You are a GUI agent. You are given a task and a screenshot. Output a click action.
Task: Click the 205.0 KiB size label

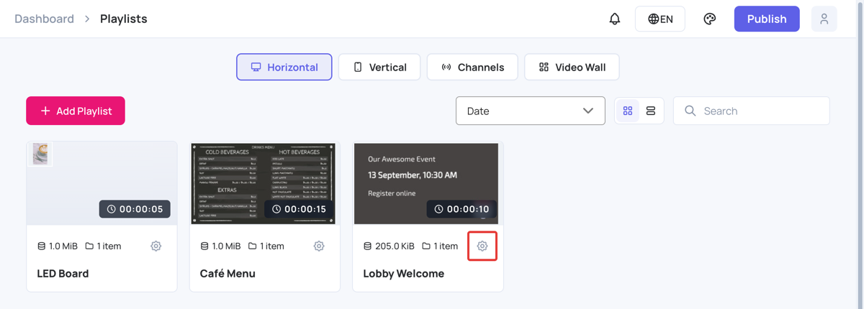(x=389, y=246)
